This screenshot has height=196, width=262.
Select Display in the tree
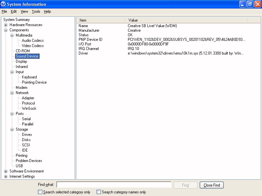[x=21, y=61]
